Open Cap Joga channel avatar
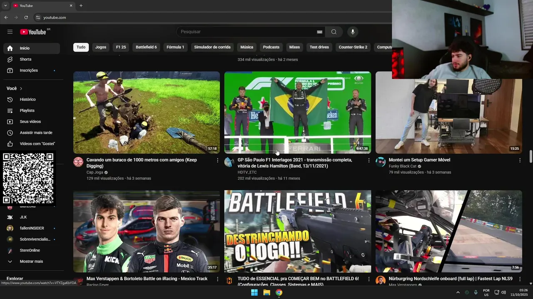The height and width of the screenshot is (299, 533). click(78, 162)
